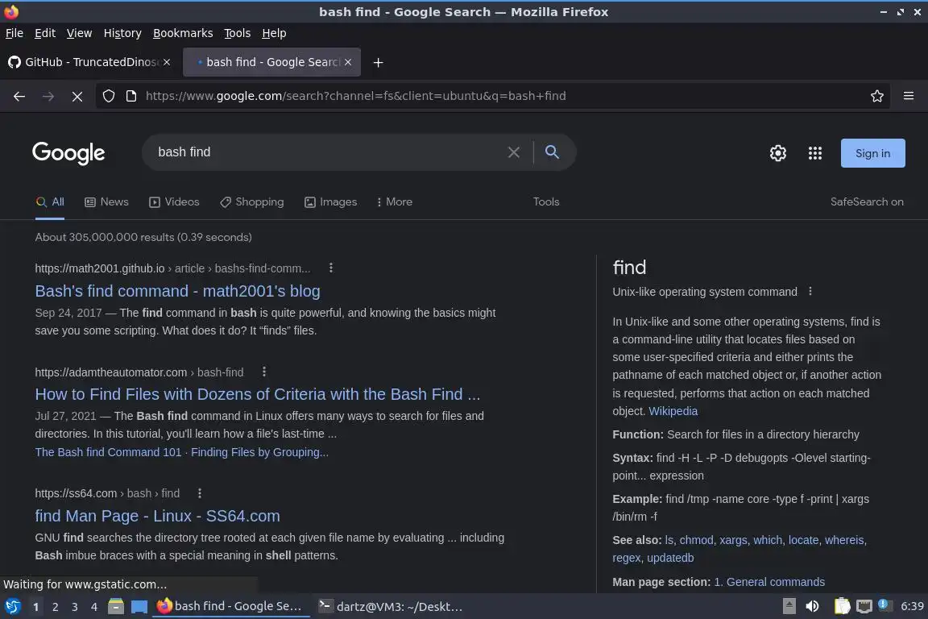Click the blue show desktop taskbar icon
The width and height of the screenshot is (928, 619).
point(139,607)
